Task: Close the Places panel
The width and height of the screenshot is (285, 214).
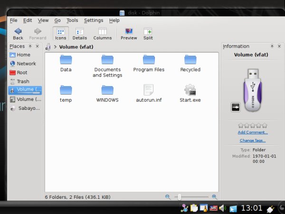Action: [37, 46]
